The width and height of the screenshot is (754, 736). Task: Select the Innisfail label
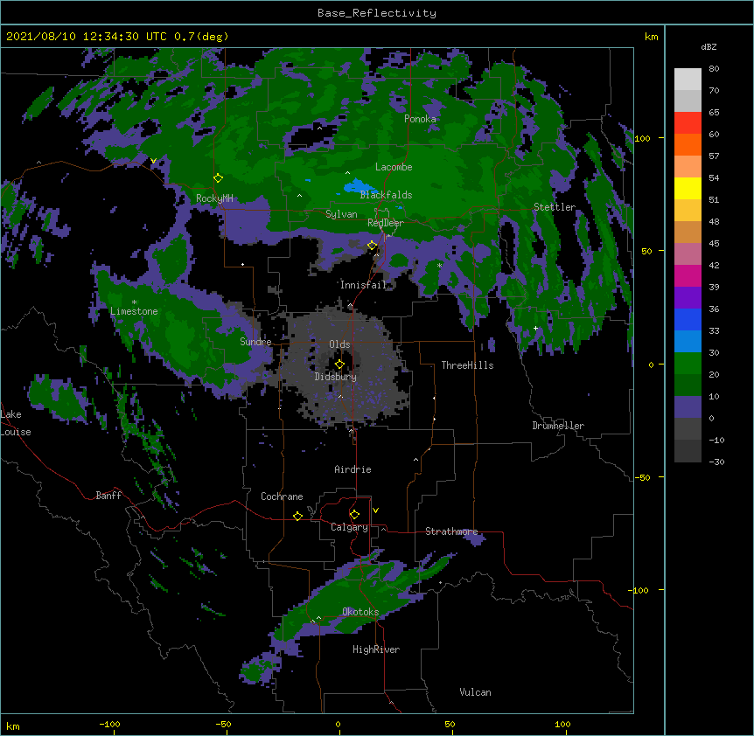tap(363, 285)
